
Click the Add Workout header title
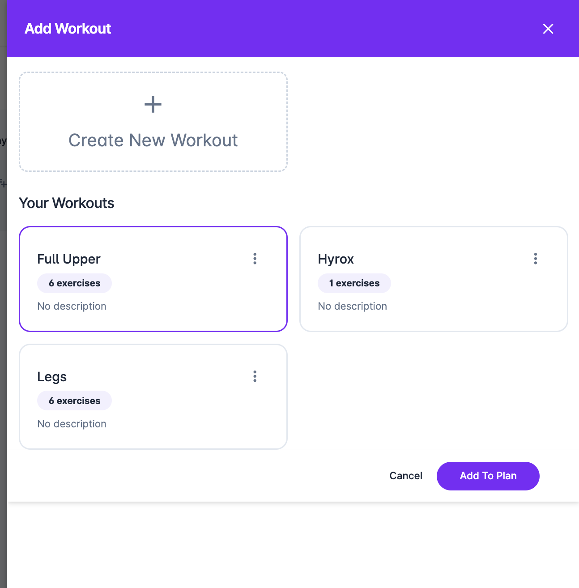(68, 29)
